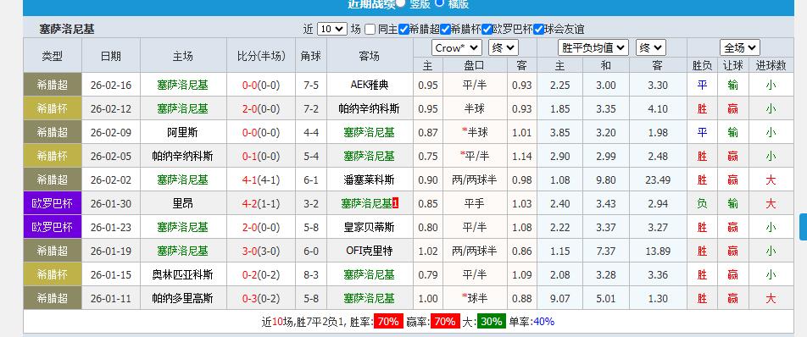Screen dimensions: 807x337
Task: Open AEK雅典 away team link
Action: click(370, 85)
